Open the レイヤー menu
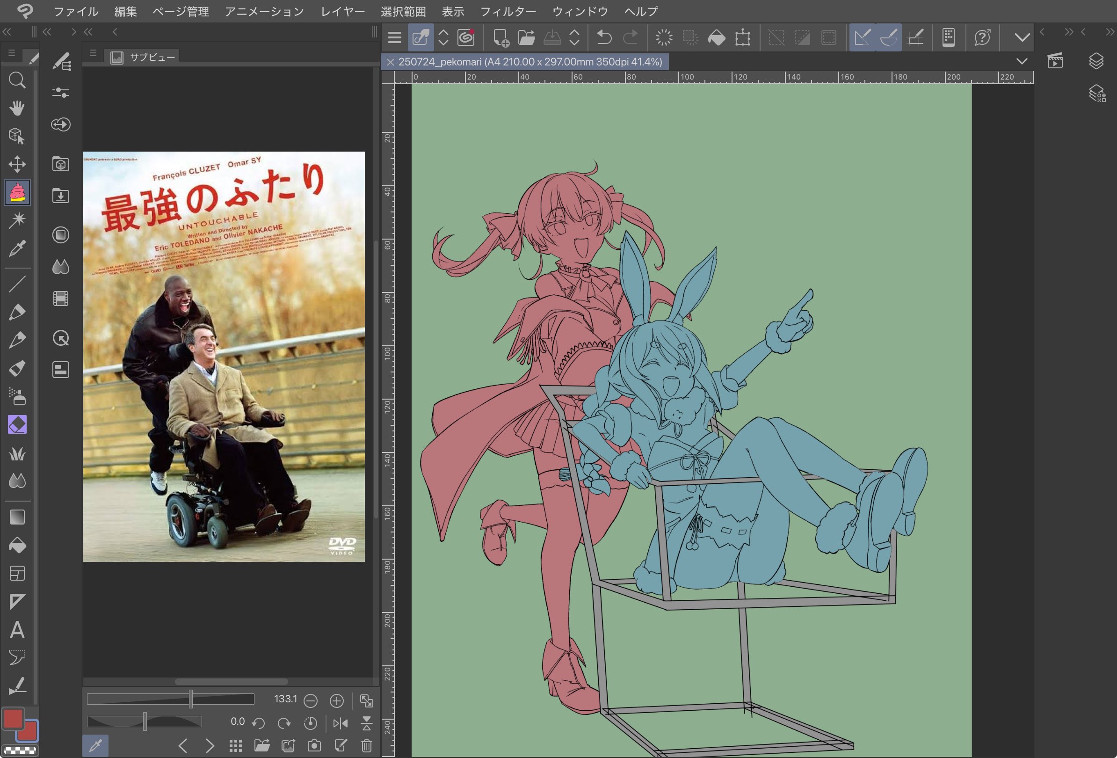The image size is (1117, 758). click(x=343, y=11)
